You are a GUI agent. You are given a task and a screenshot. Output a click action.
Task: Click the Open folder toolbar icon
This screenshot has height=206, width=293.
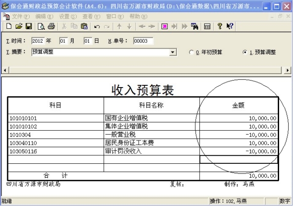tap(19, 26)
